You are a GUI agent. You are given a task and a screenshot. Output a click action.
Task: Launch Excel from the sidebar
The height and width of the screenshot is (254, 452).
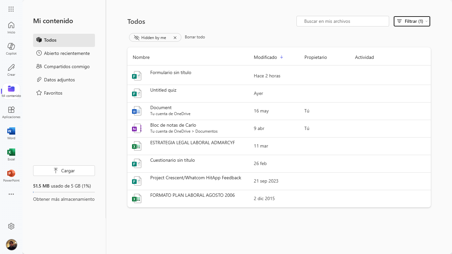11,152
